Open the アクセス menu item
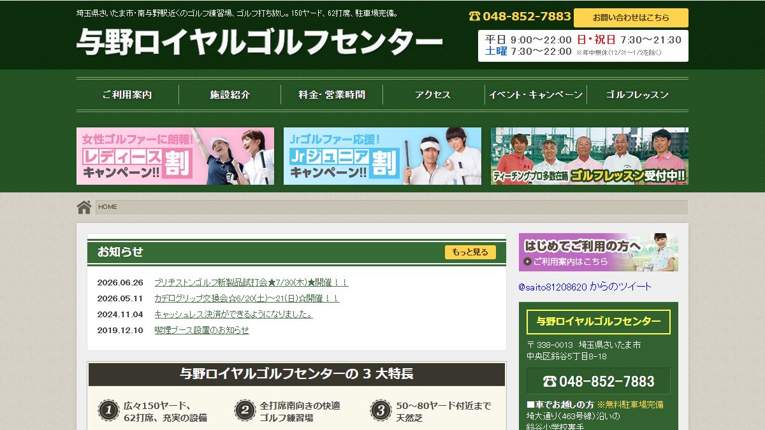 tap(433, 95)
